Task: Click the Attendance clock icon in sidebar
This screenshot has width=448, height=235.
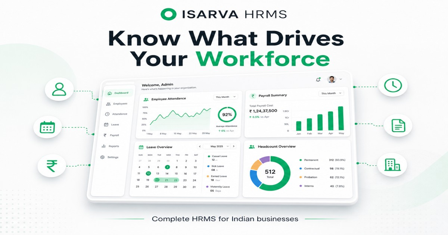Action: 107,114
